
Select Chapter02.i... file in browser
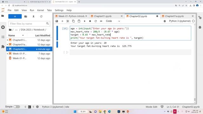click(29, 49)
